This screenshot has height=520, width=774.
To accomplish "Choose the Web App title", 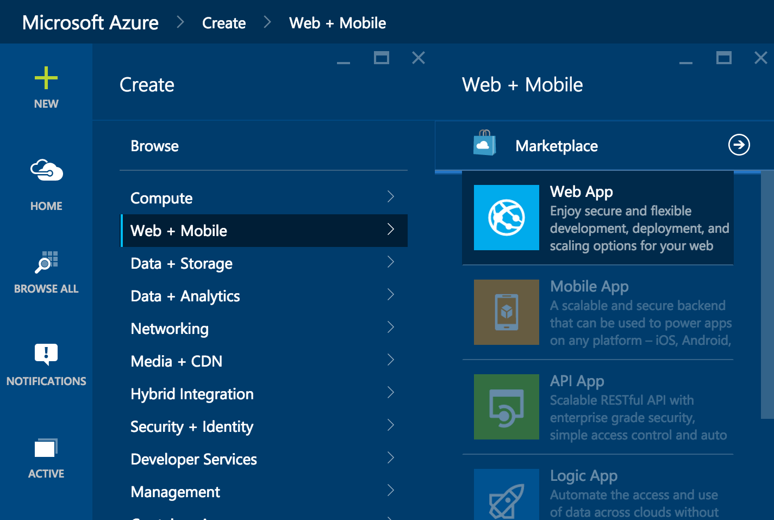I will click(582, 191).
